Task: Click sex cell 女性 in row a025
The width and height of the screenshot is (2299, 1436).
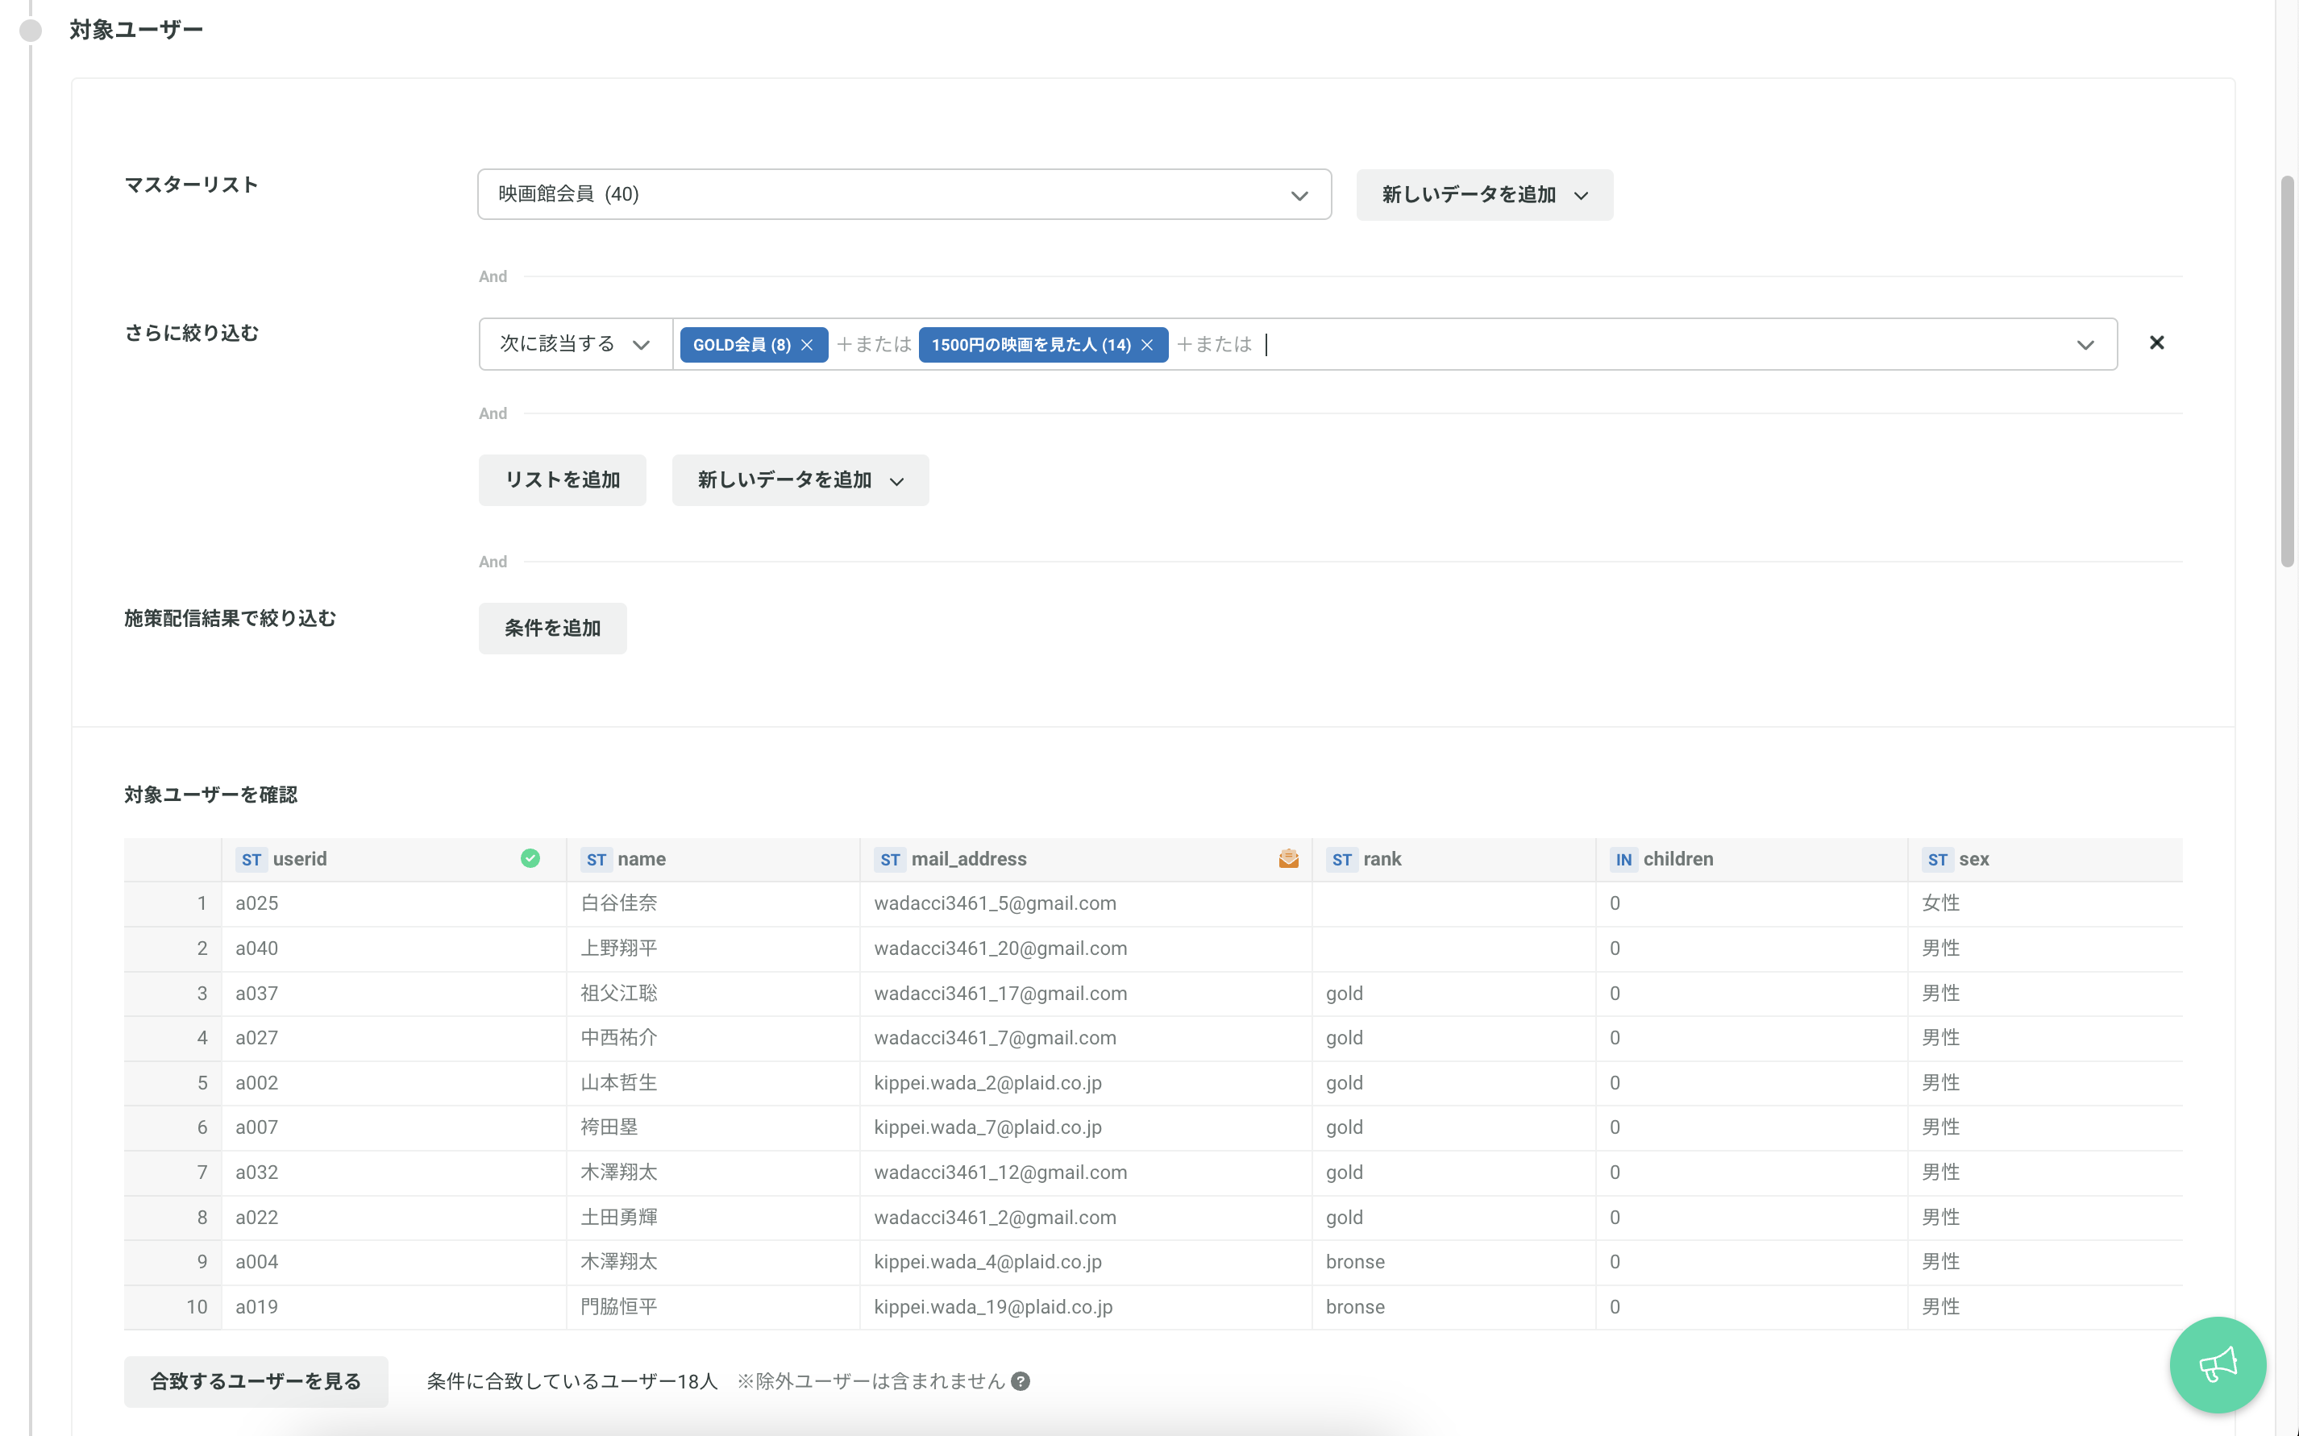Action: click(x=2045, y=903)
